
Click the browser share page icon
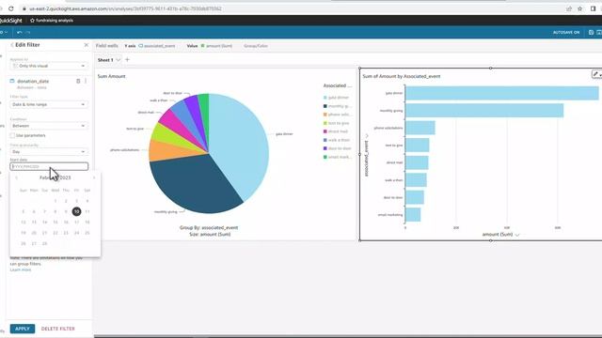(x=569, y=8)
